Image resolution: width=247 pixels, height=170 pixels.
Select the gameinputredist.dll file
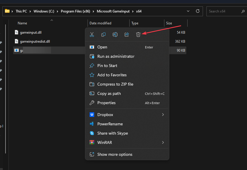(35, 41)
